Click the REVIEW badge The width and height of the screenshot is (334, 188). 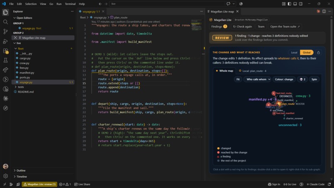(x=222, y=38)
